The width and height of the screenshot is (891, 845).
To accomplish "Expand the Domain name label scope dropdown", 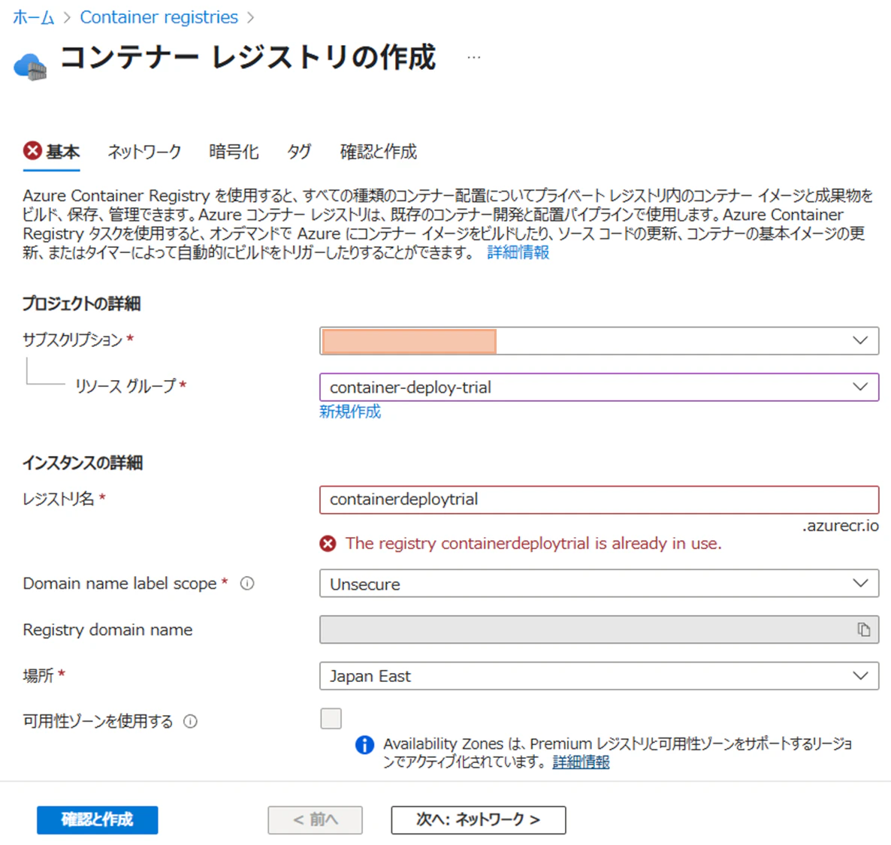I will tap(599, 584).
